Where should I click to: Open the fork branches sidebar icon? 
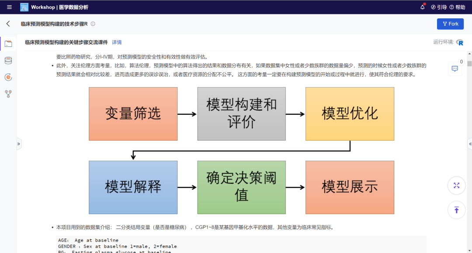coord(8,94)
